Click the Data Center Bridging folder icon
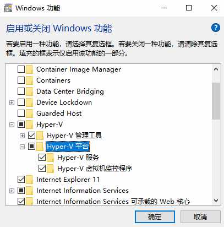Image resolution: width=224 pixels, height=227 pixels. click(x=29, y=91)
